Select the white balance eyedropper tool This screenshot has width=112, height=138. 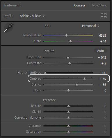(8, 28)
